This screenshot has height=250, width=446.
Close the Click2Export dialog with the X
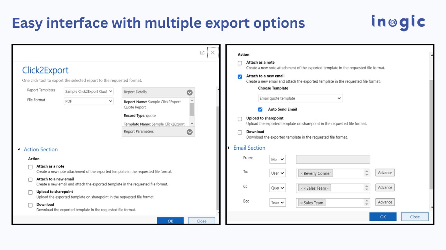[213, 52]
